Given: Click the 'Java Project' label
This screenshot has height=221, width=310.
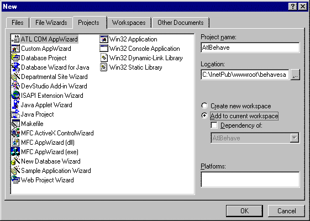Looking at the screenshot, I should [38, 114].
